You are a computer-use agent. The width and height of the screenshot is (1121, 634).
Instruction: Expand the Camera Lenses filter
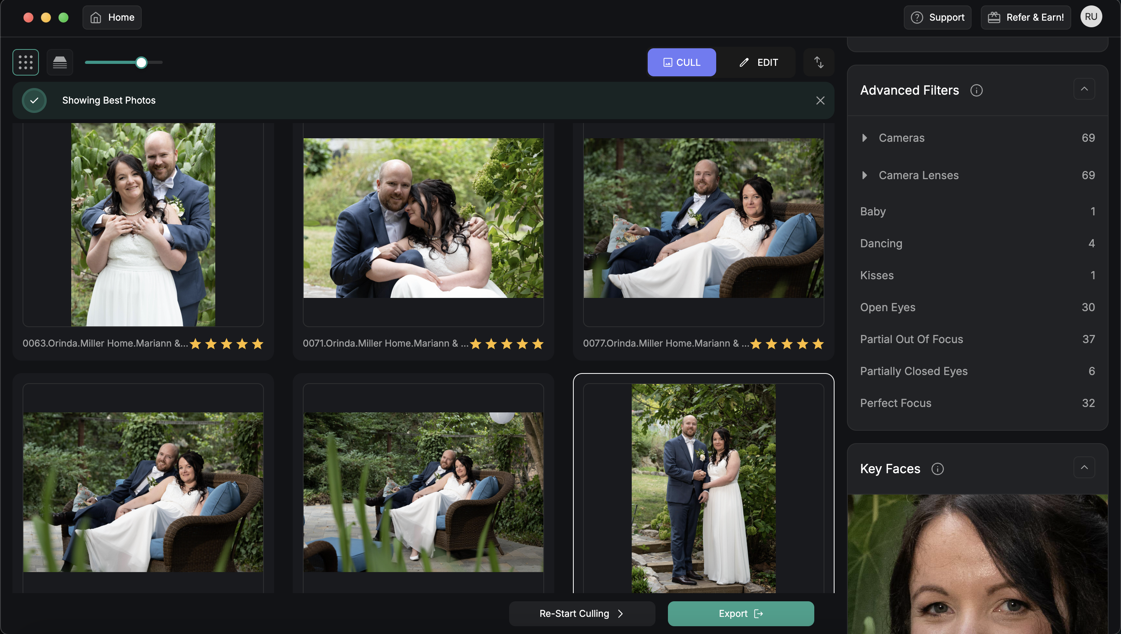tap(977, 176)
